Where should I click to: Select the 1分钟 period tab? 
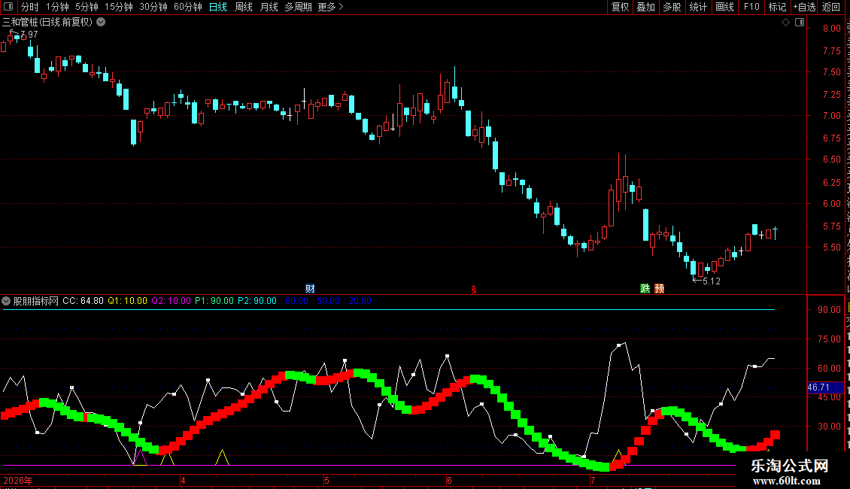tap(57, 7)
